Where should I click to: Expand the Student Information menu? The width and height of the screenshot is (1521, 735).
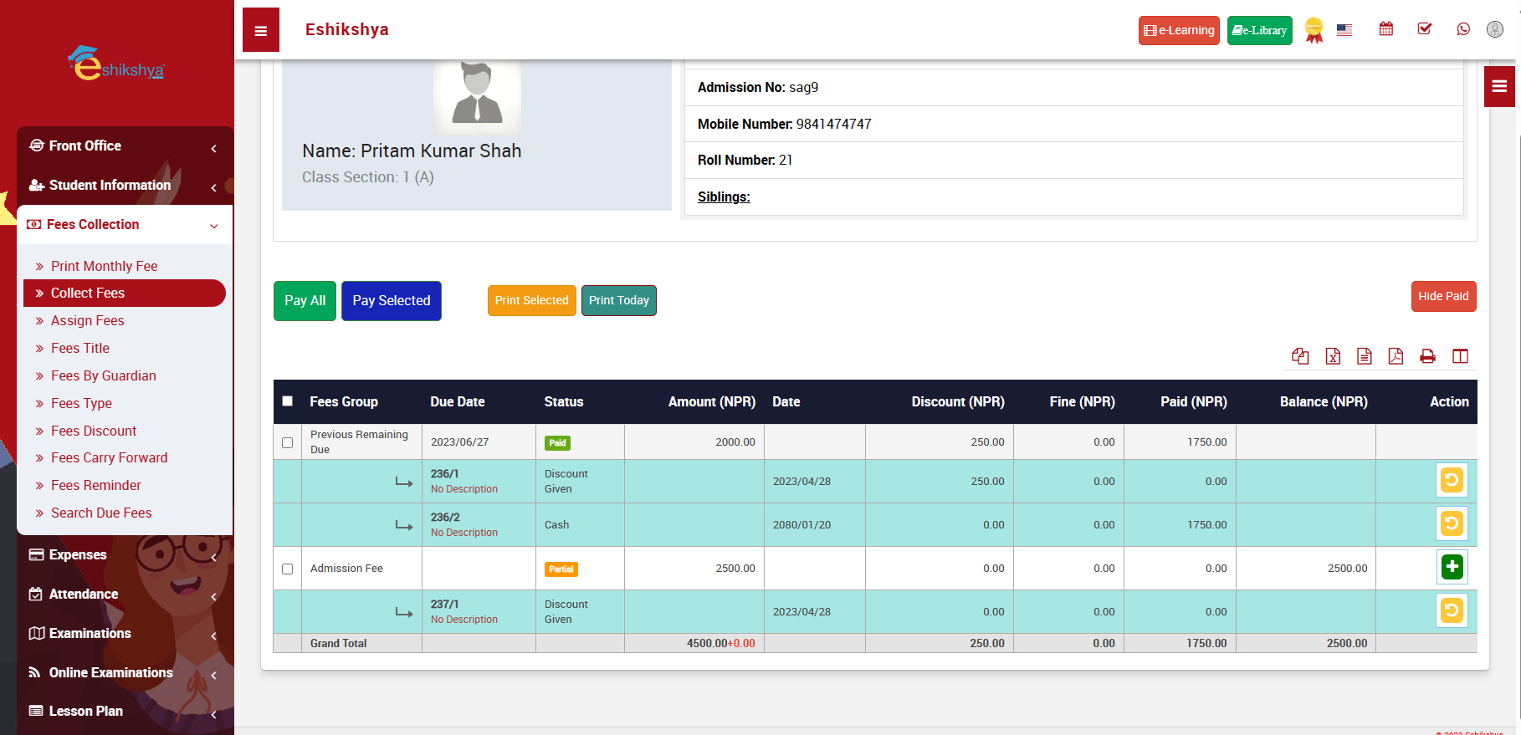125,185
